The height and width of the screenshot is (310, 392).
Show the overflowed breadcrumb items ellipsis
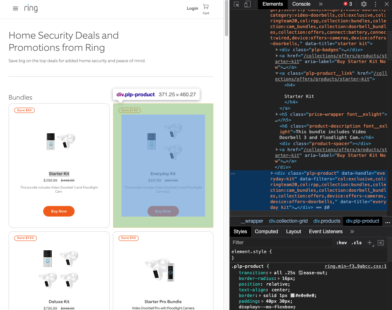[388, 221]
